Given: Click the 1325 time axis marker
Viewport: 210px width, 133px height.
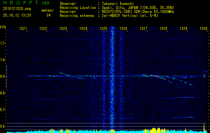Looking at the screenshot, I should (103, 28).
